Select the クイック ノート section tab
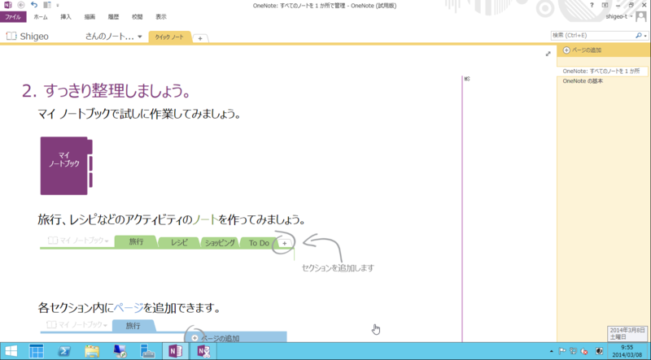 click(169, 37)
